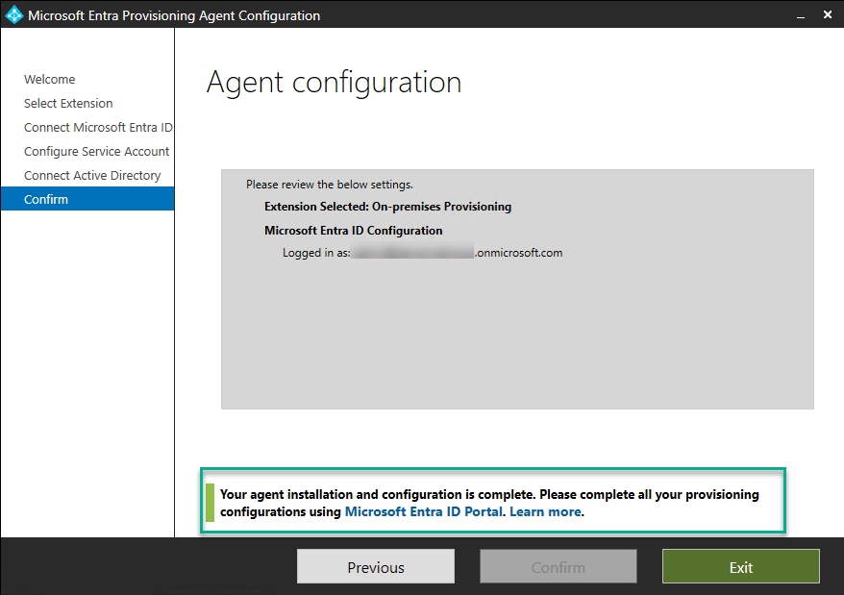Navigate to Connect Active Directory step
This screenshot has width=844, height=595.
pos(92,176)
